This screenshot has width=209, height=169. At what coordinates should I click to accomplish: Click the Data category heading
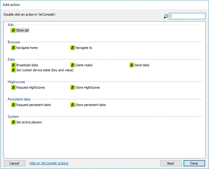(x=11, y=59)
